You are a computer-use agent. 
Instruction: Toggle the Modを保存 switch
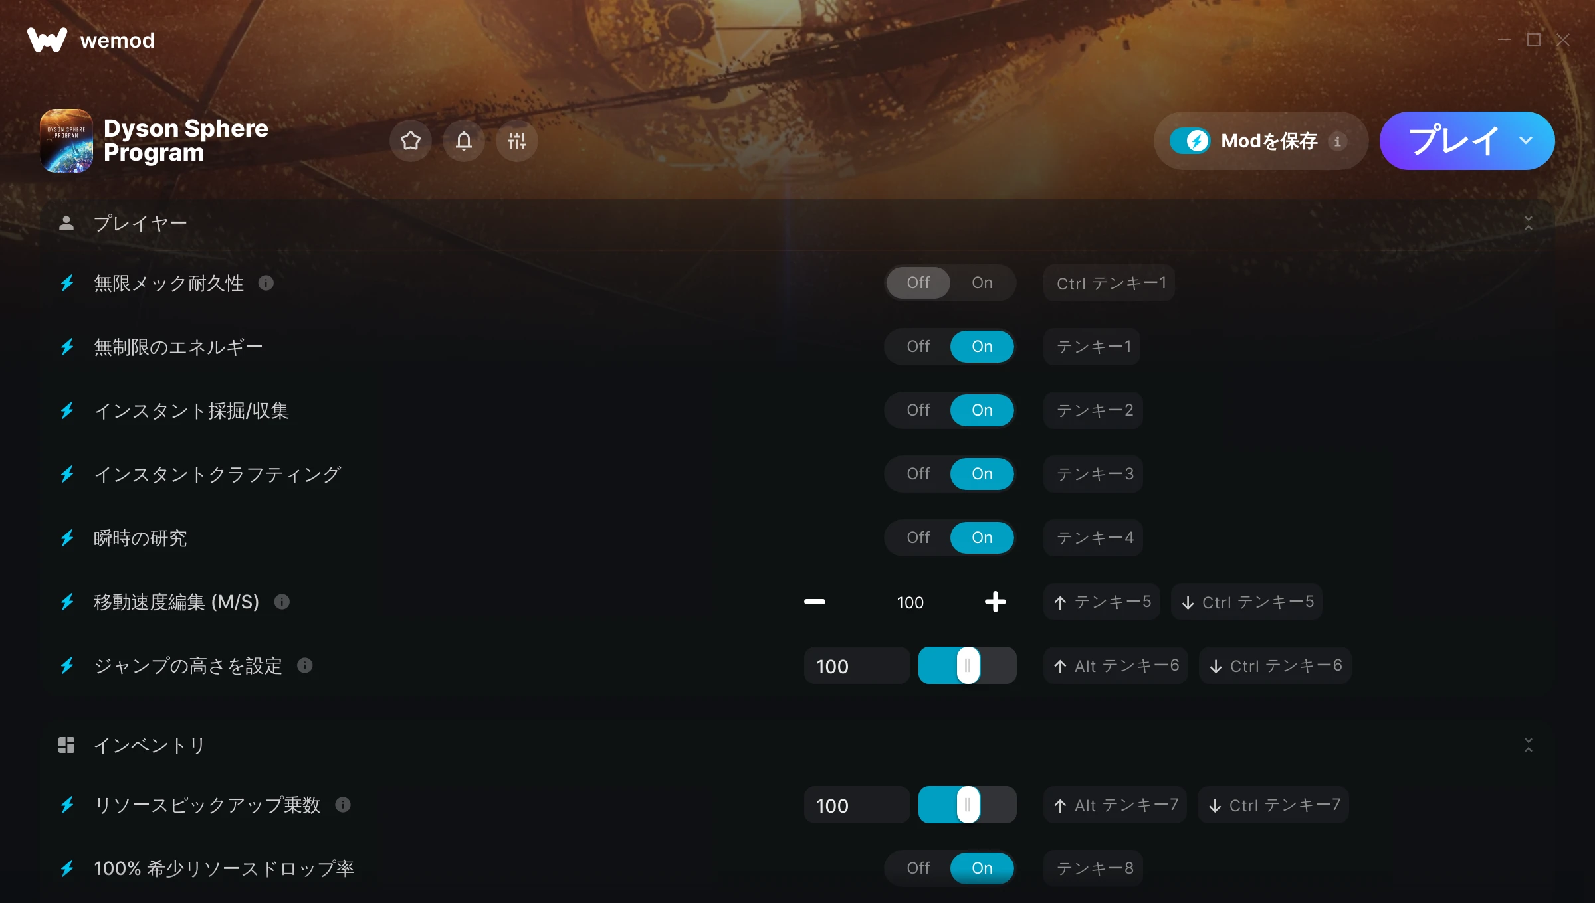[1190, 141]
